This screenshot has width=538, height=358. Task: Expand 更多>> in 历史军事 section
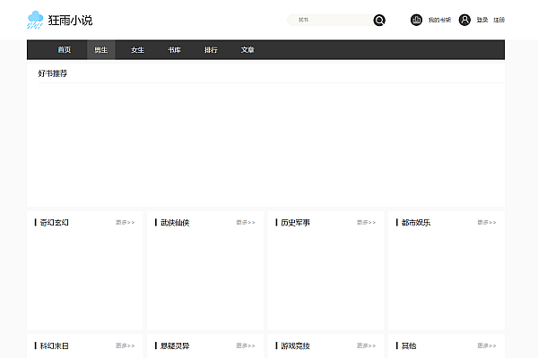(366, 222)
